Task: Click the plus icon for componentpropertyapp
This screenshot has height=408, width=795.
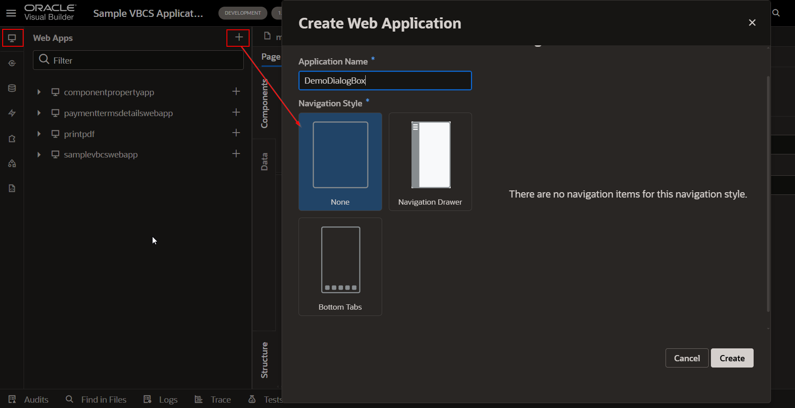Action: (236, 91)
